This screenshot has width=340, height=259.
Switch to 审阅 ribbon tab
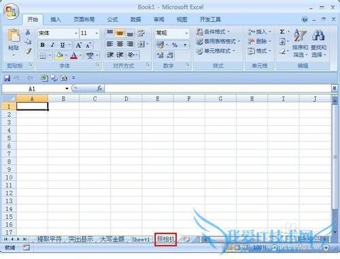coord(158,20)
